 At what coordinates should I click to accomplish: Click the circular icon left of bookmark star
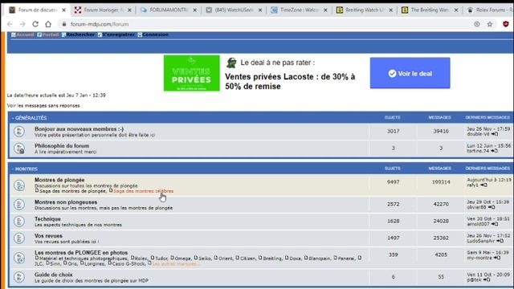tap(477, 24)
